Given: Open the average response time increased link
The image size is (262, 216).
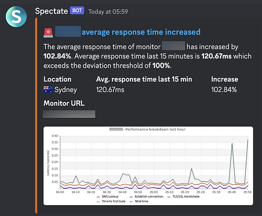Looking at the screenshot, I should [x=141, y=32].
